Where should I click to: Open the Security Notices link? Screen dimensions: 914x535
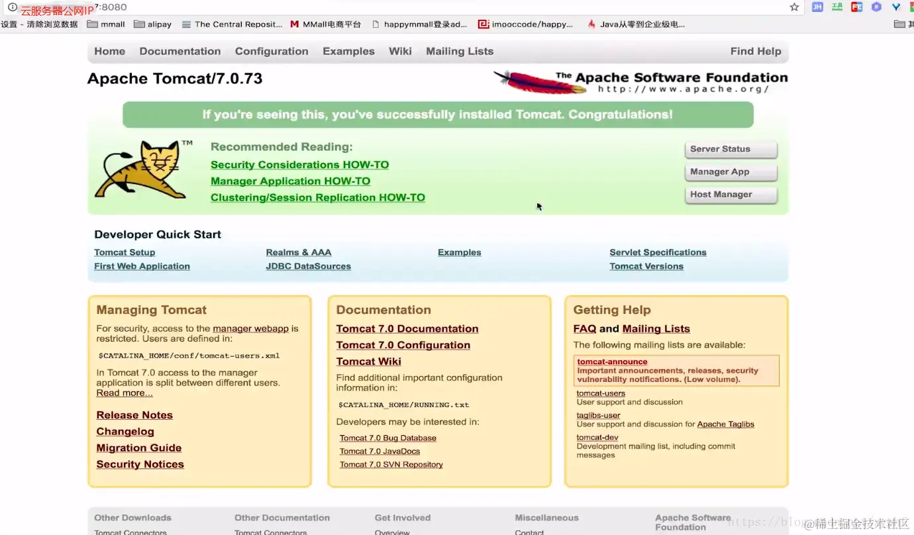pos(140,465)
